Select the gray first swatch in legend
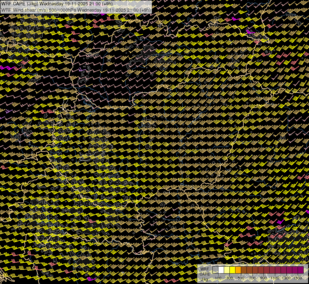Viewport: 309px width, 284px height. [215, 270]
